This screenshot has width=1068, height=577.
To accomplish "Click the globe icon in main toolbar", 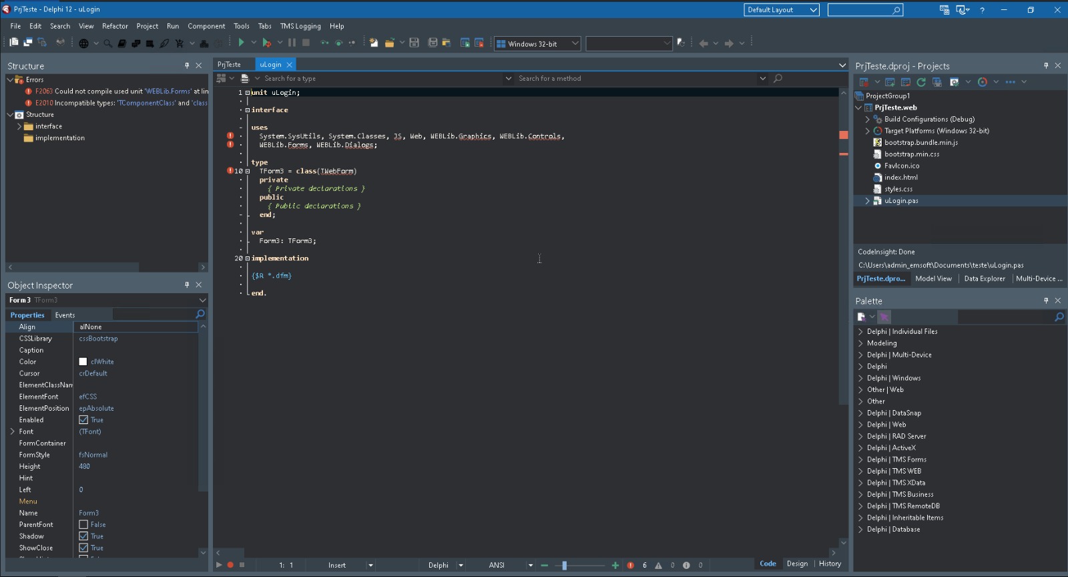I will 83,43.
